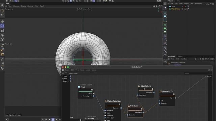Open the Create menu in Node Editor
The image size is (216, 121).
click(67, 70)
